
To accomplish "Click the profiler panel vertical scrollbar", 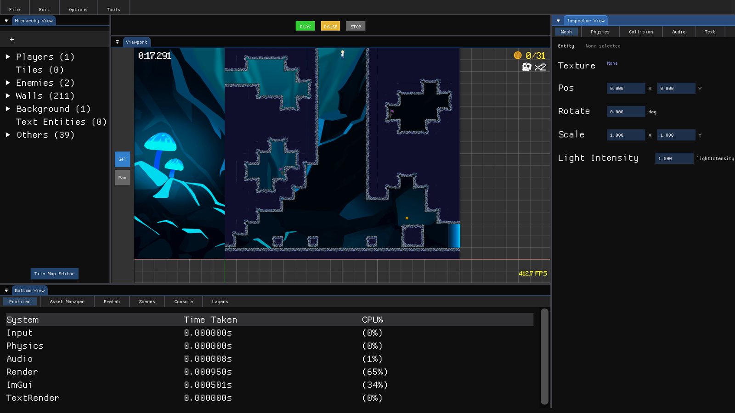I will point(544,357).
